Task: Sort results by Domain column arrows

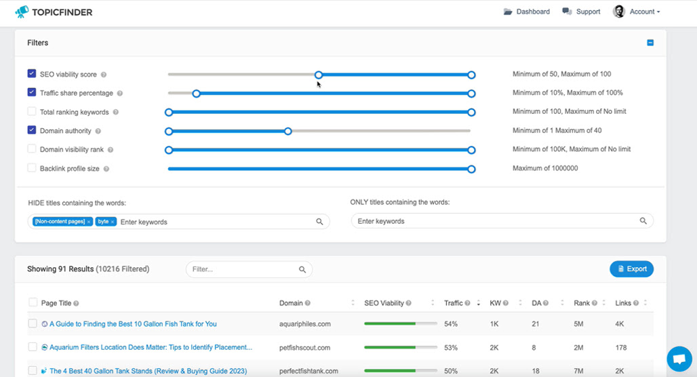Action: pos(353,303)
